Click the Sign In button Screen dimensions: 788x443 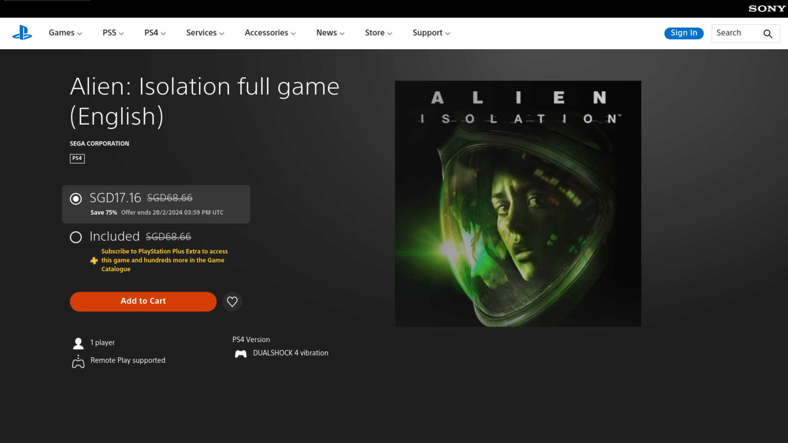pyautogui.click(x=684, y=33)
